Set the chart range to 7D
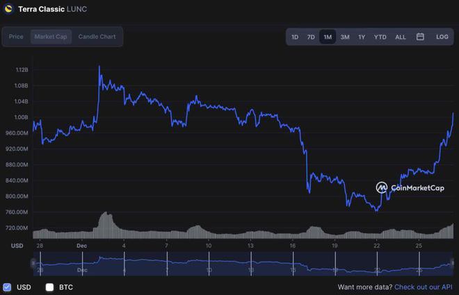 [x=311, y=37]
